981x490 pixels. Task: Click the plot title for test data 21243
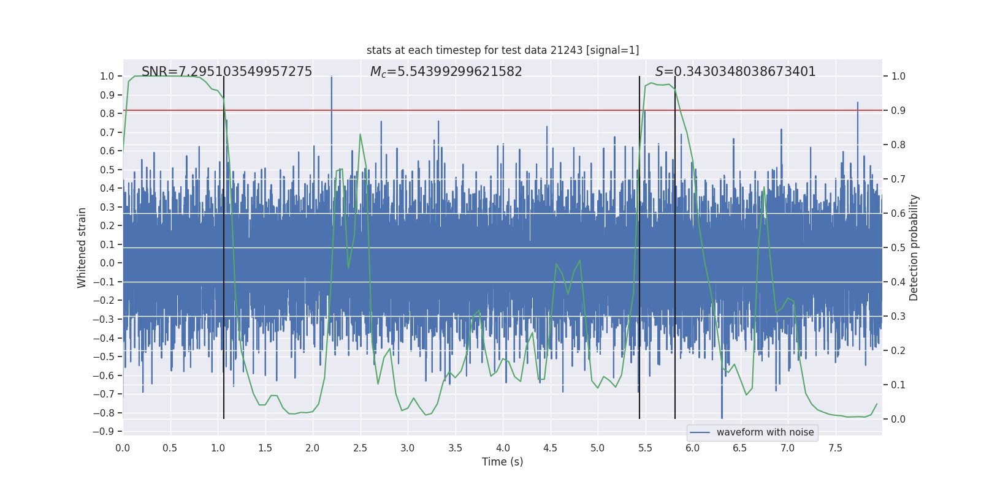pos(502,50)
